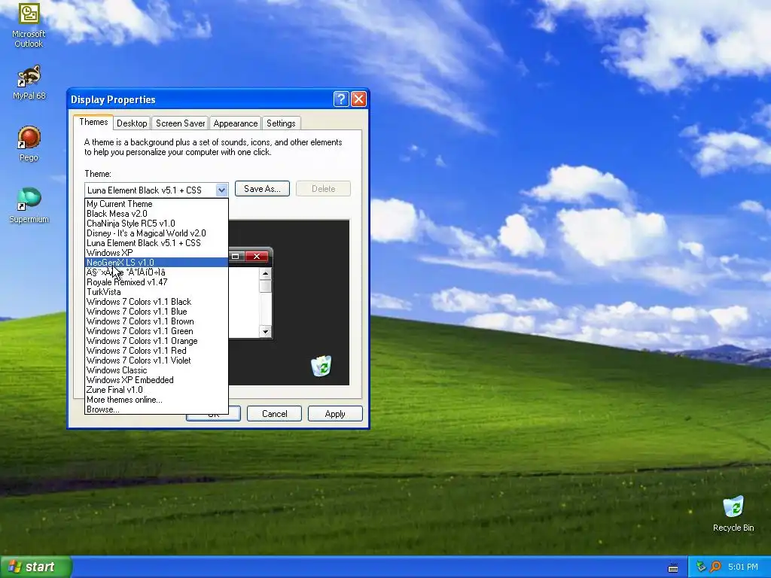Choose Zune Final v1.0 theme
Screen dimensions: 771x578
tap(157, 390)
